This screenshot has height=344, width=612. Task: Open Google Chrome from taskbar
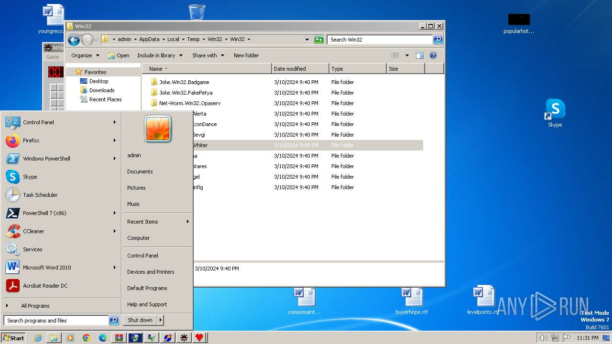click(x=86, y=338)
